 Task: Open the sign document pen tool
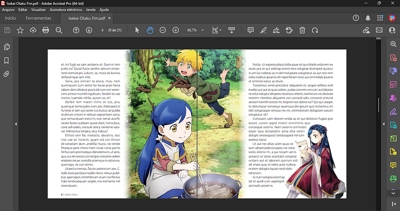coord(276,30)
